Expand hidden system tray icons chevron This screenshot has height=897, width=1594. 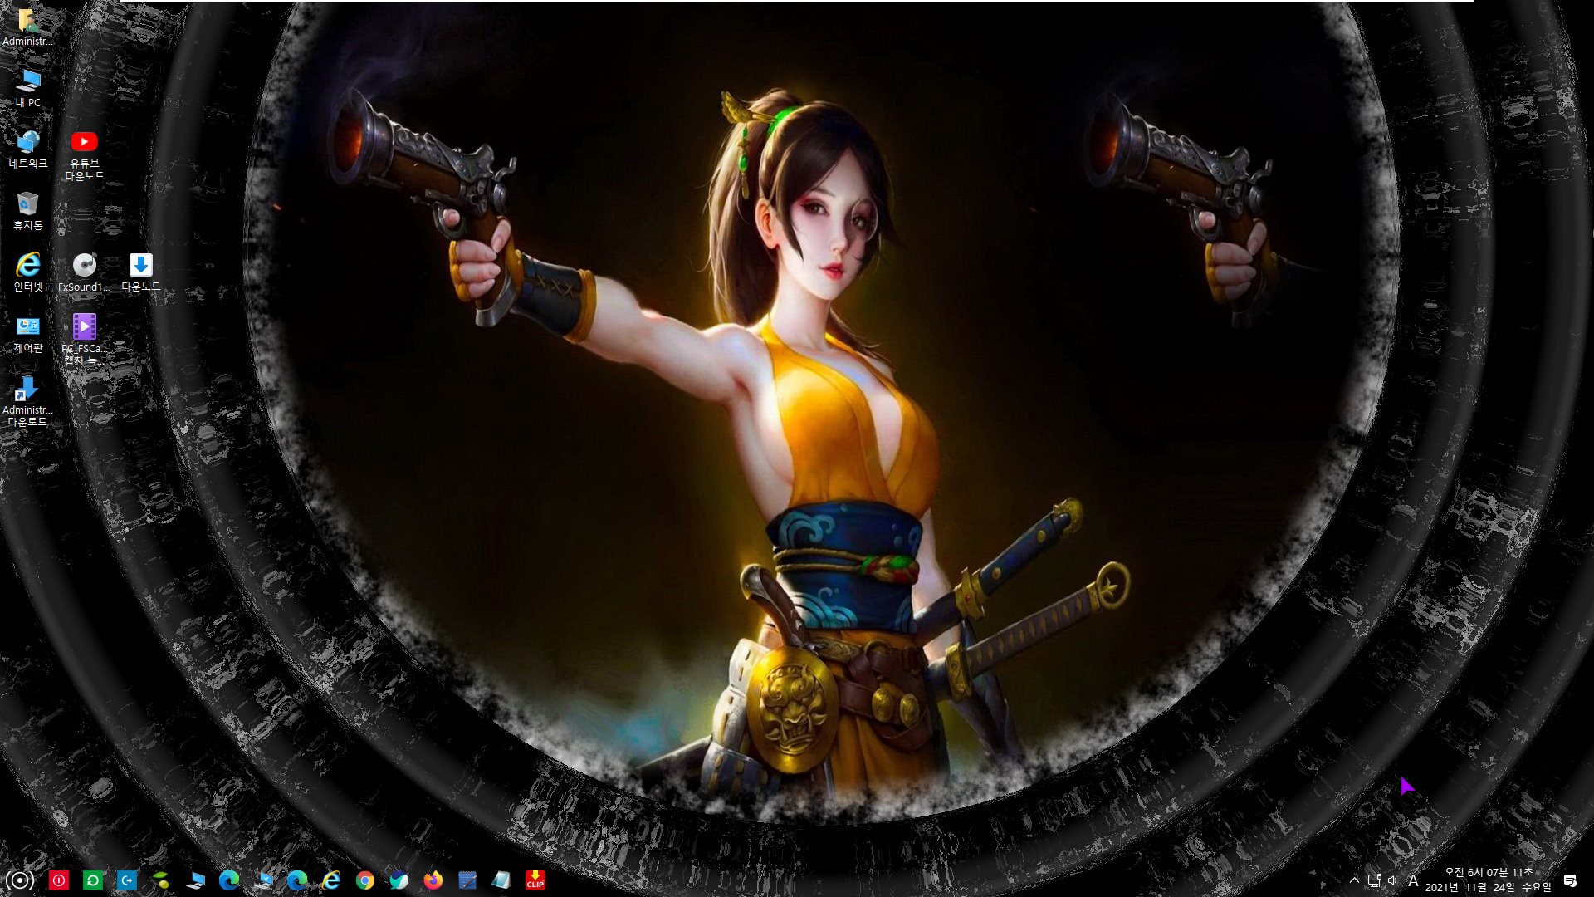pyautogui.click(x=1354, y=880)
